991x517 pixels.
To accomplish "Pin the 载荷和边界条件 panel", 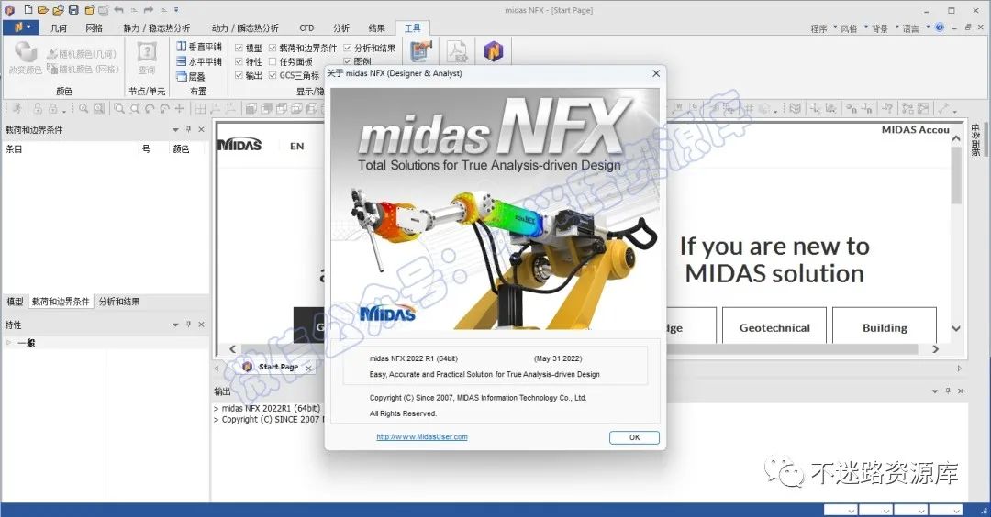I will coord(188,129).
